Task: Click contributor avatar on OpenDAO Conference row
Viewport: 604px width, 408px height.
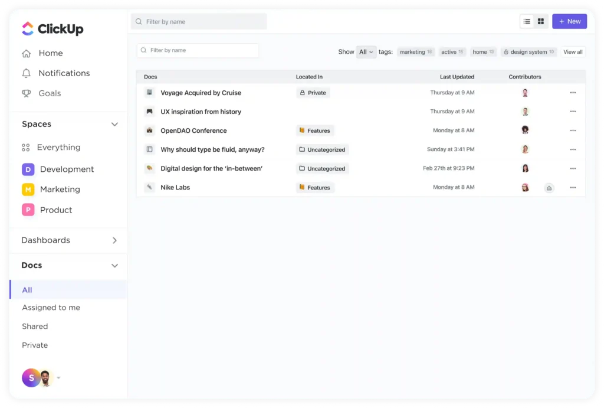Action: 525,130
